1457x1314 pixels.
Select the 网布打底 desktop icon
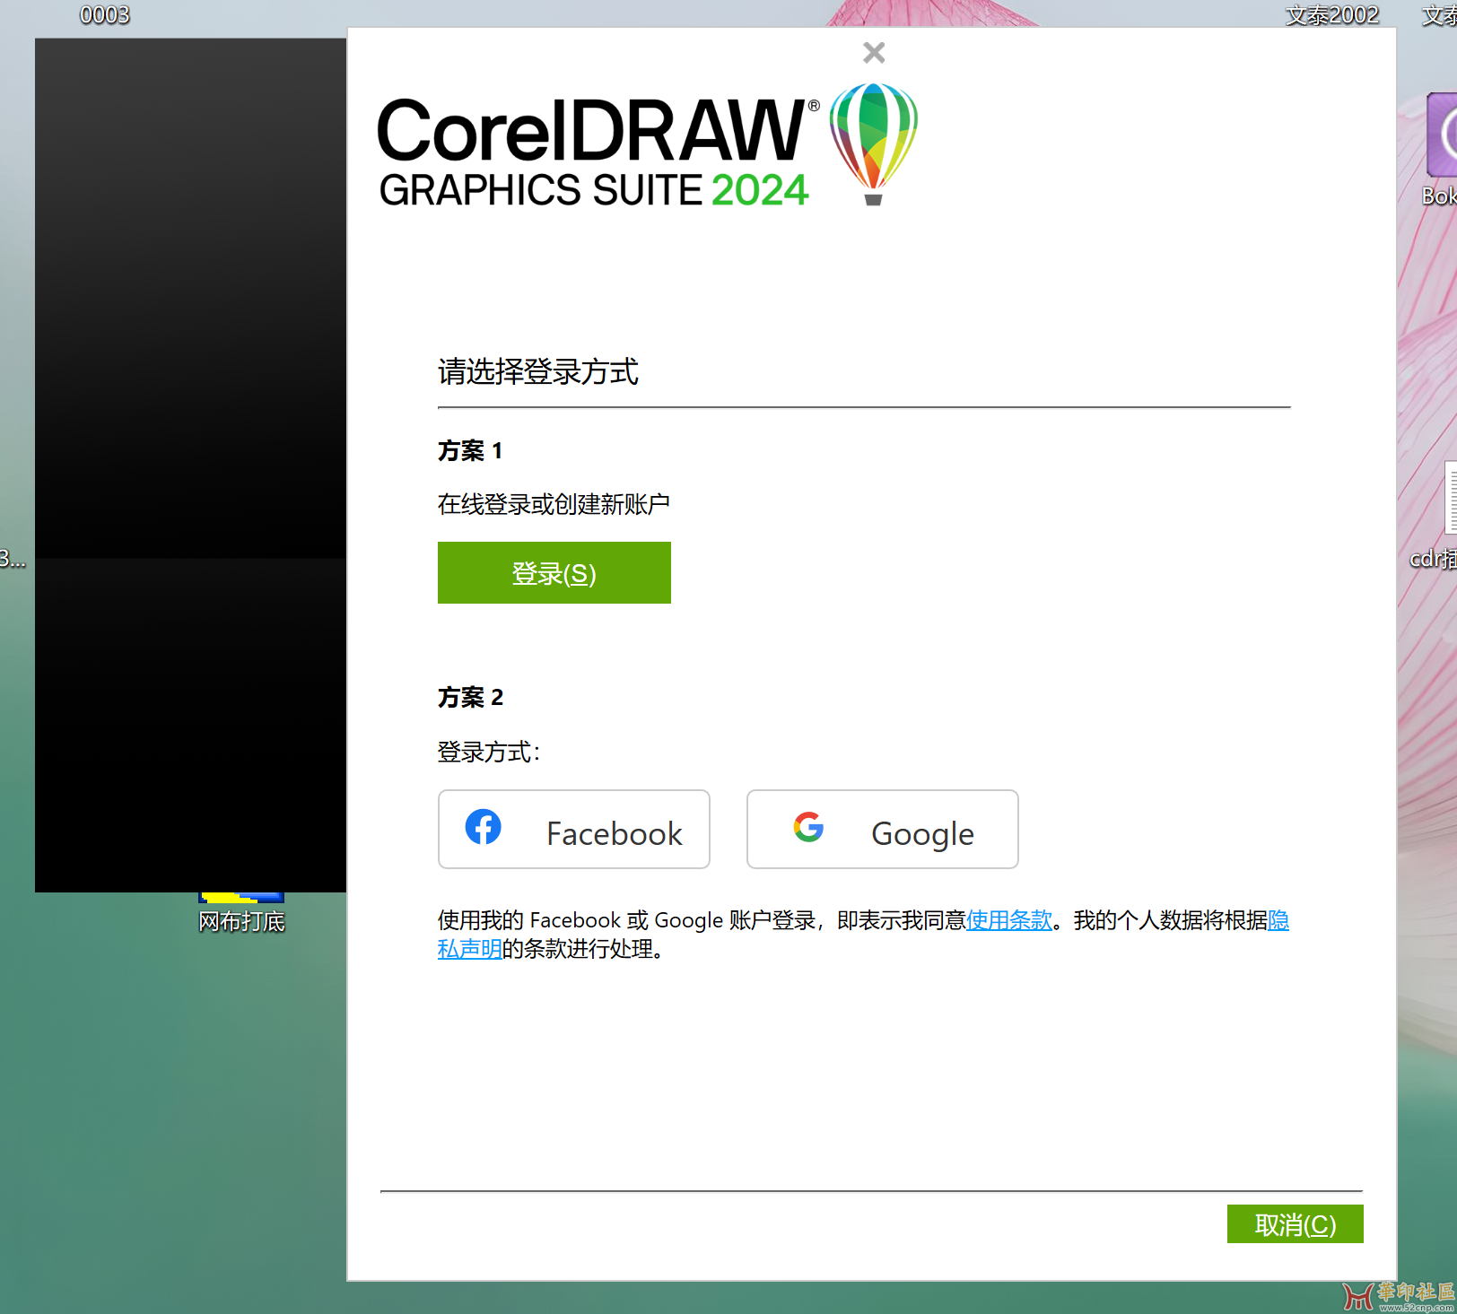coord(241,913)
